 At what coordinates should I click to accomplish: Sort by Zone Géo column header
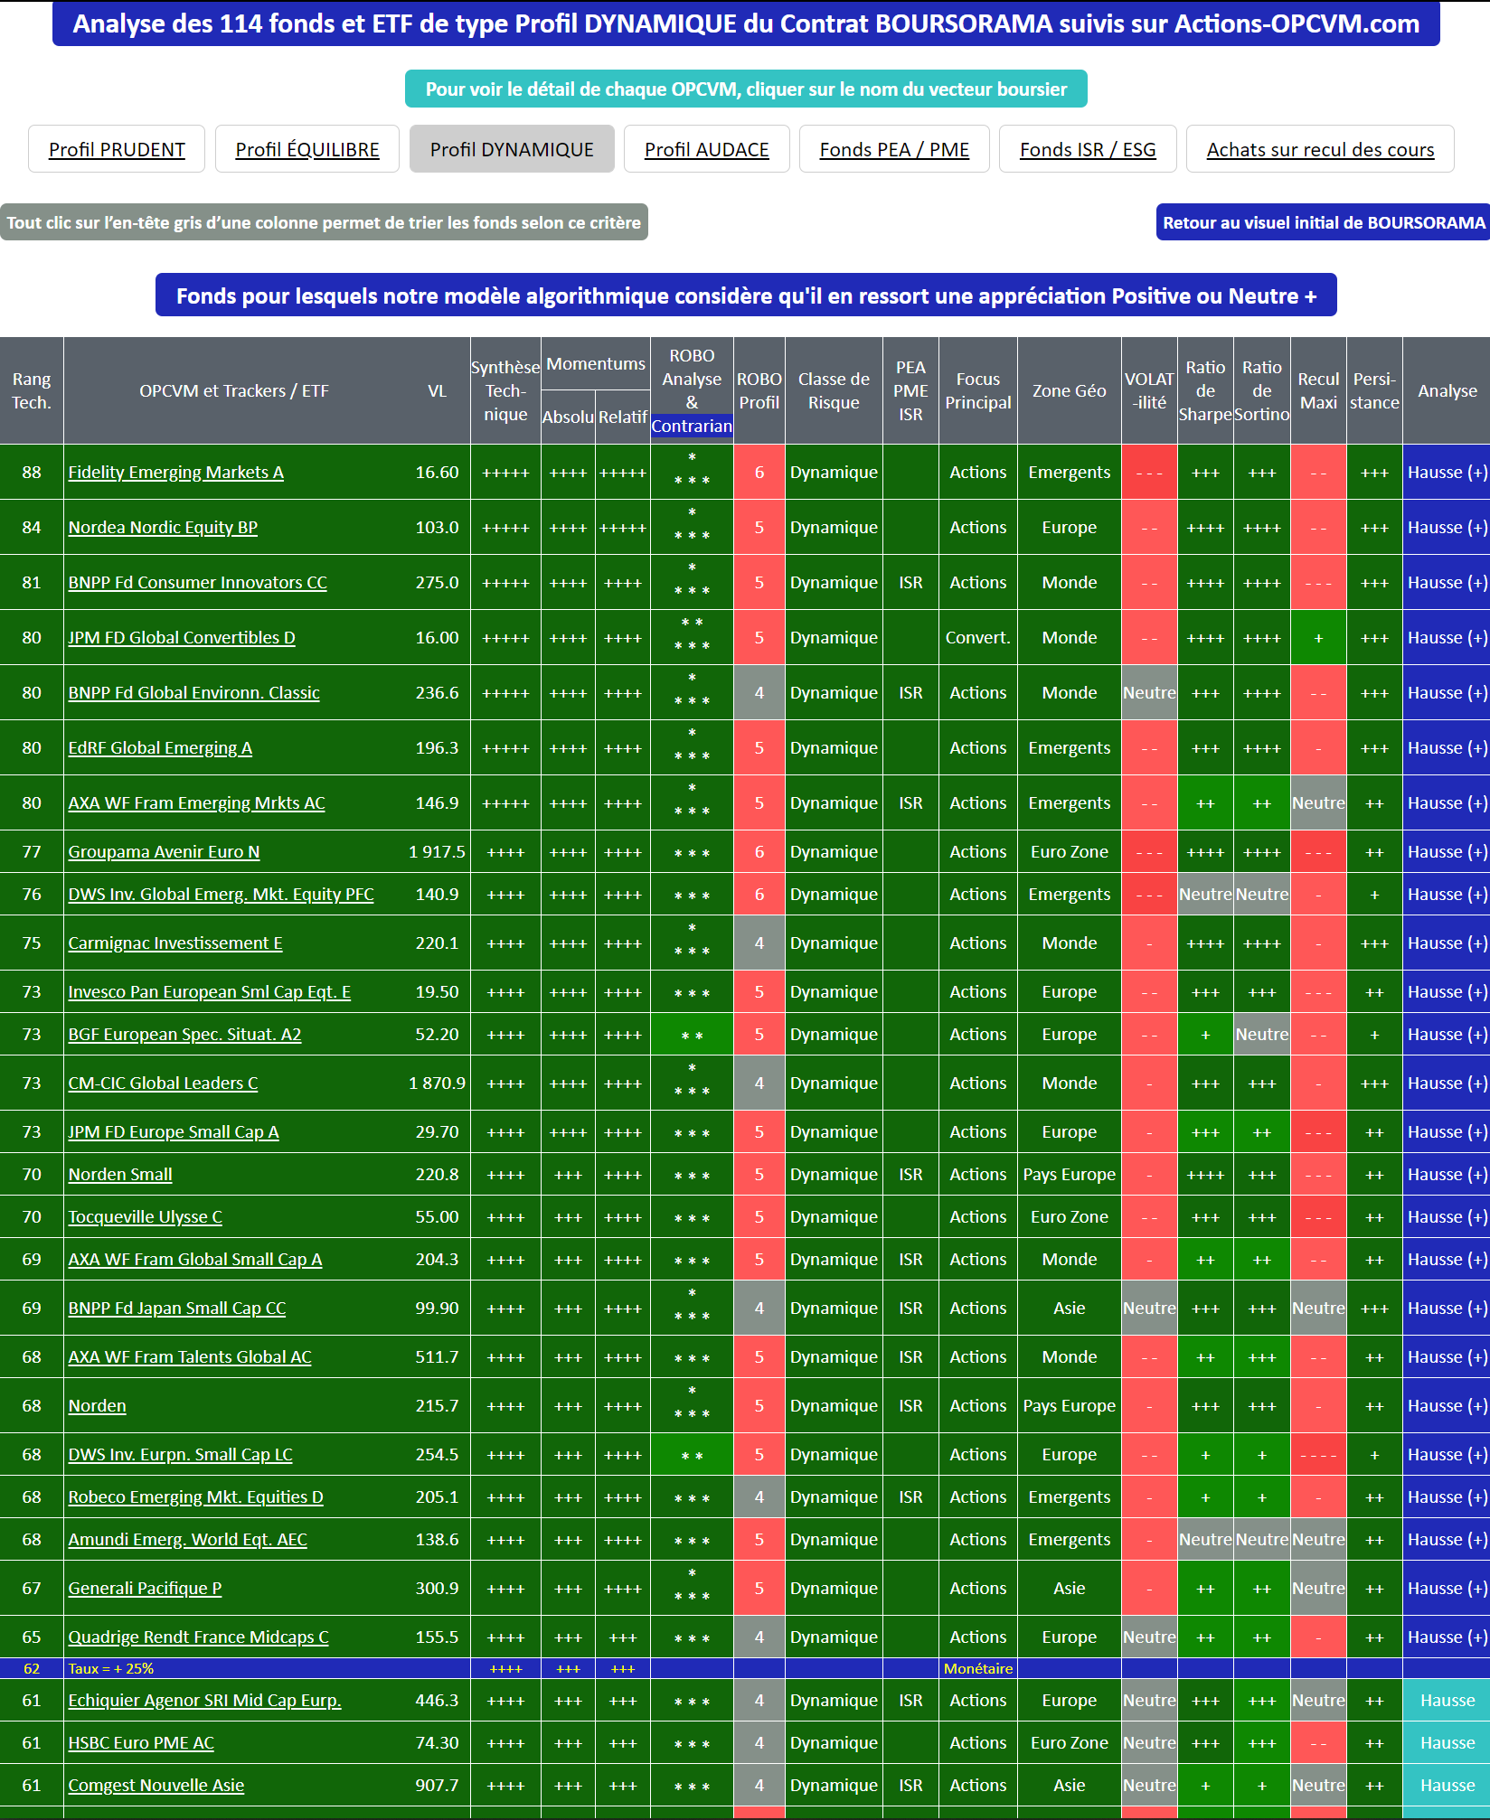[1070, 390]
